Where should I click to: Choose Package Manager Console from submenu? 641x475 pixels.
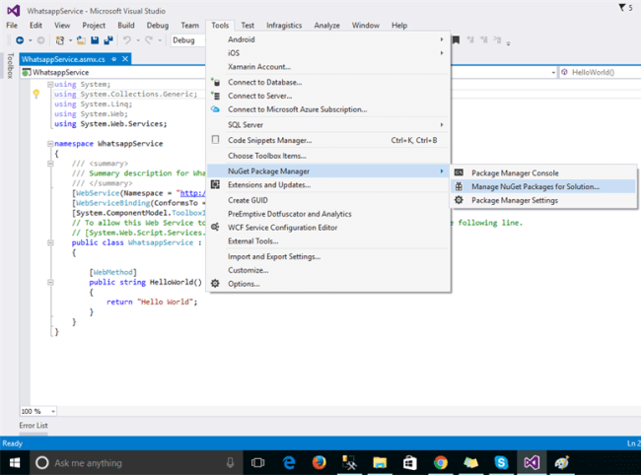tap(514, 172)
